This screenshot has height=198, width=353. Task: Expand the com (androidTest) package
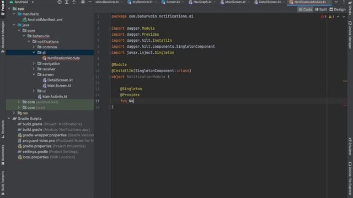[x=19, y=102]
